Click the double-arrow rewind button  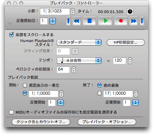[77, 21]
